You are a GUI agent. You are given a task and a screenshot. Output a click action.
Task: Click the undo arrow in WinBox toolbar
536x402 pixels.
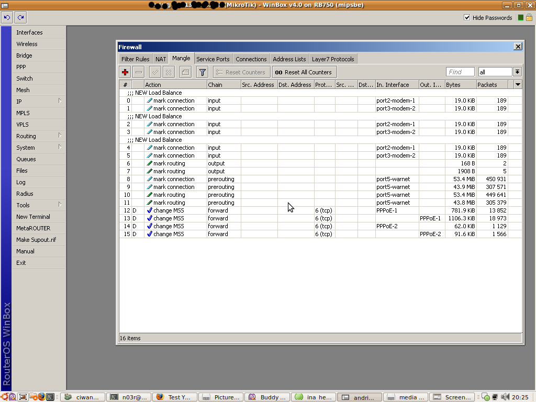click(x=7, y=18)
